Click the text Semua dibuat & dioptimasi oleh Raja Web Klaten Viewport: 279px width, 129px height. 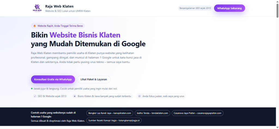point(58,121)
